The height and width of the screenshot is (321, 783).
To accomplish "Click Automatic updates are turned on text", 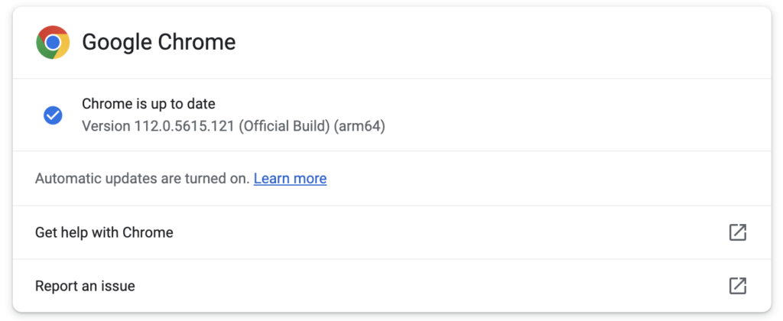I will (142, 179).
